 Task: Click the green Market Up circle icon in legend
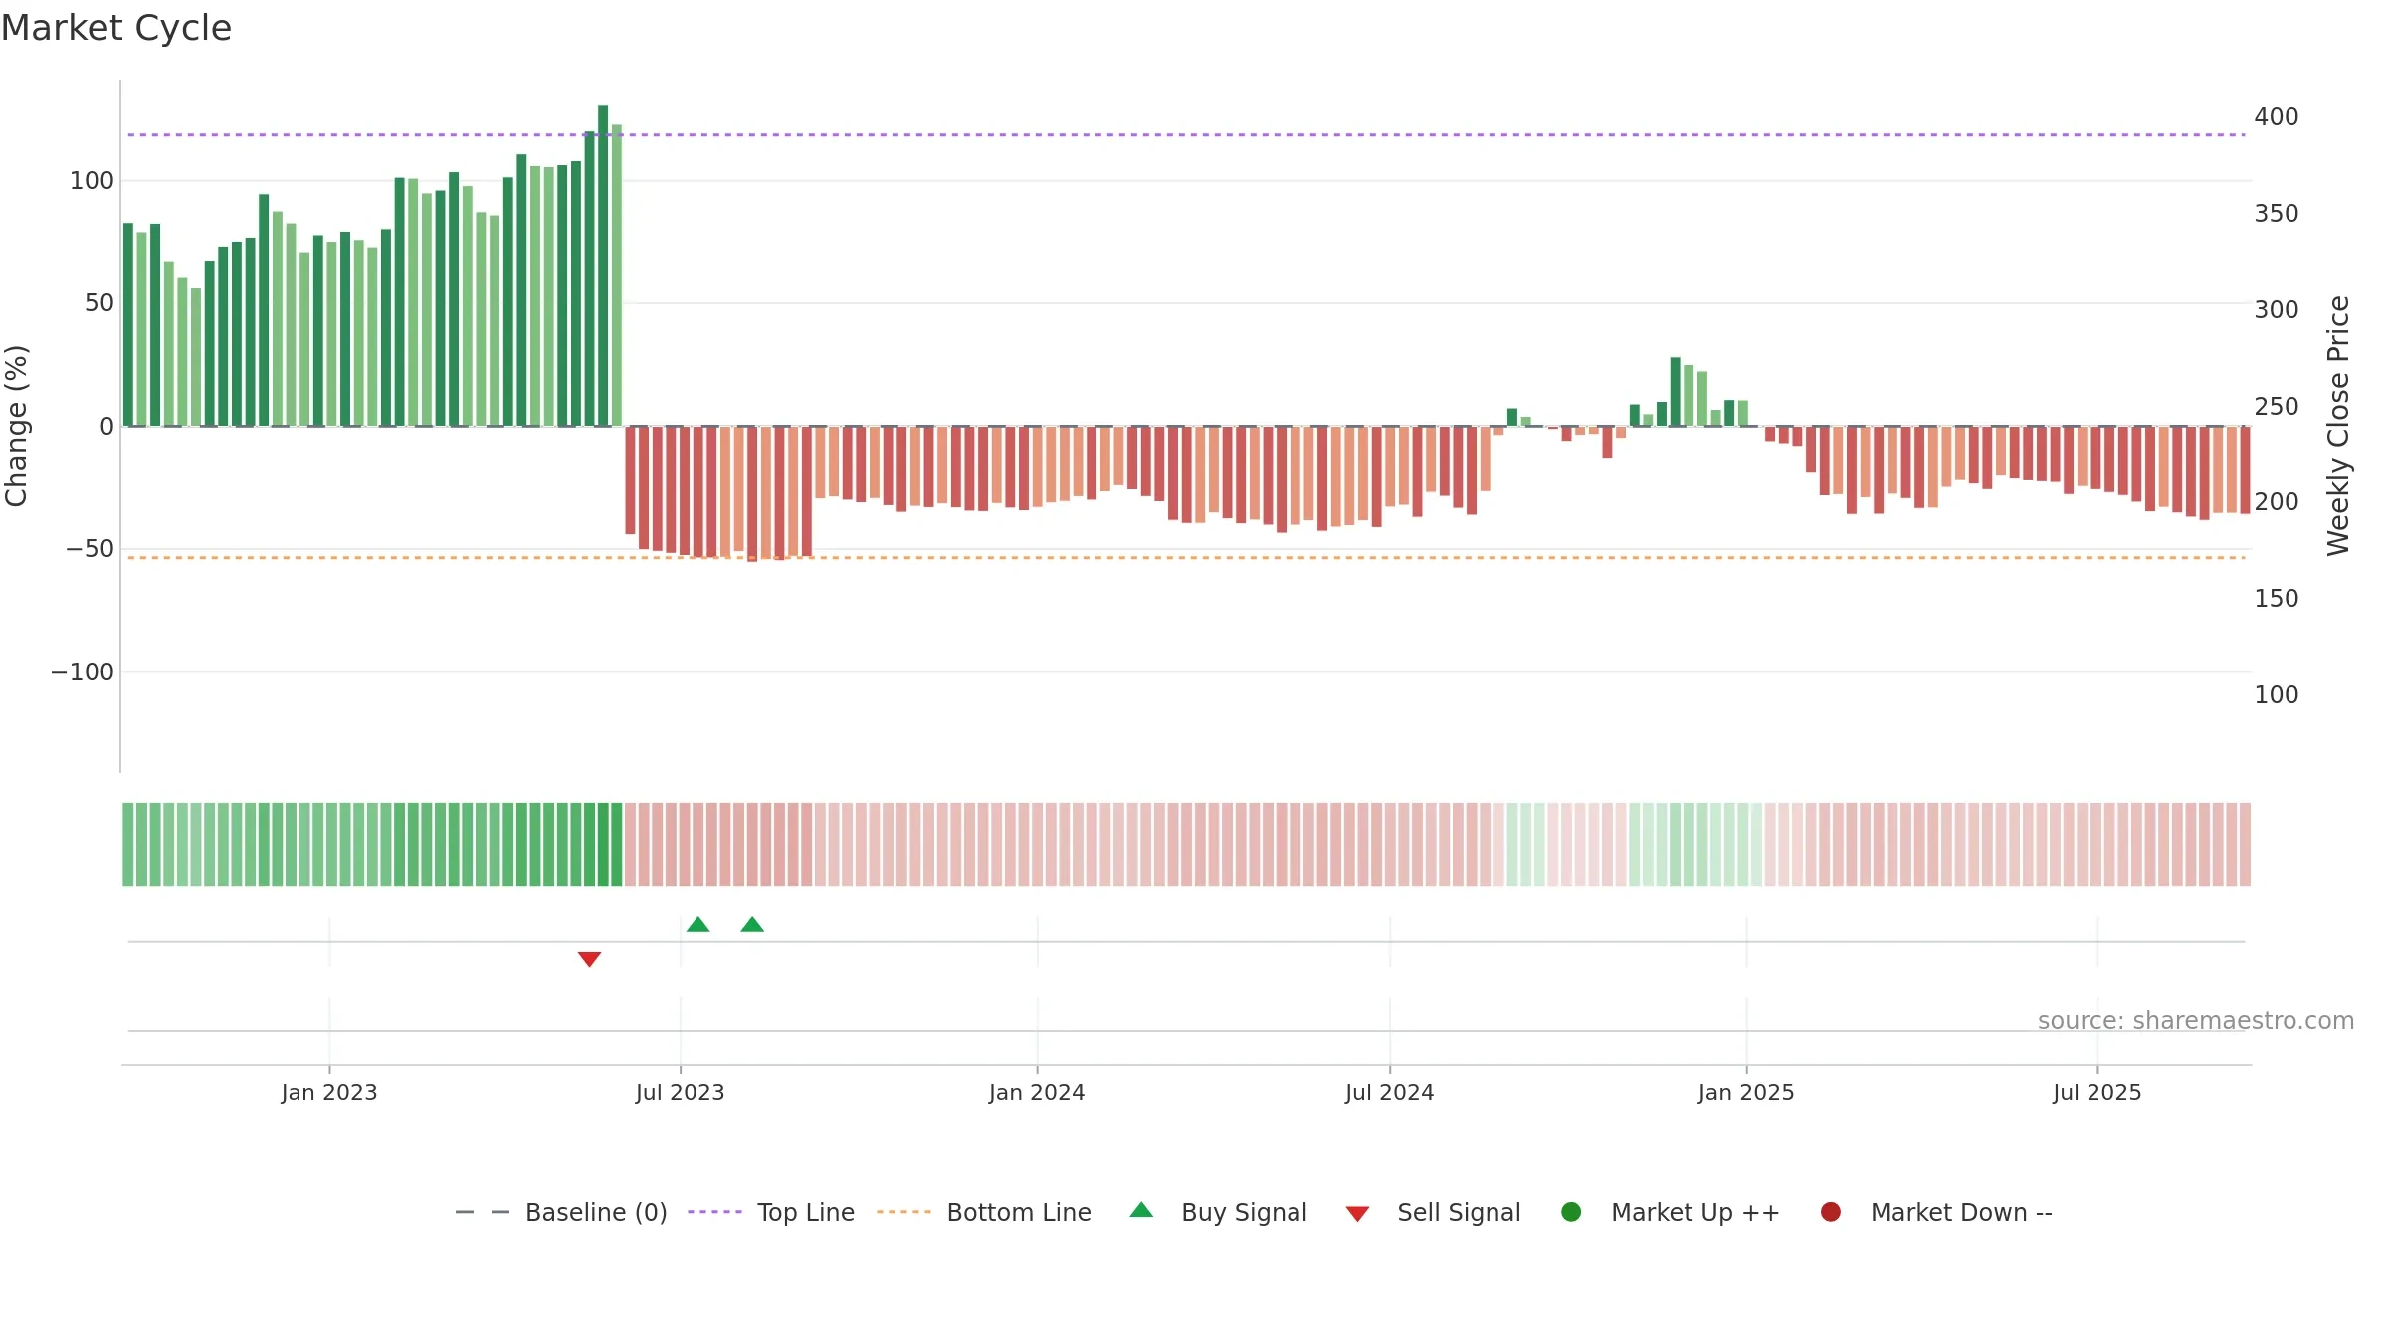tap(1571, 1212)
